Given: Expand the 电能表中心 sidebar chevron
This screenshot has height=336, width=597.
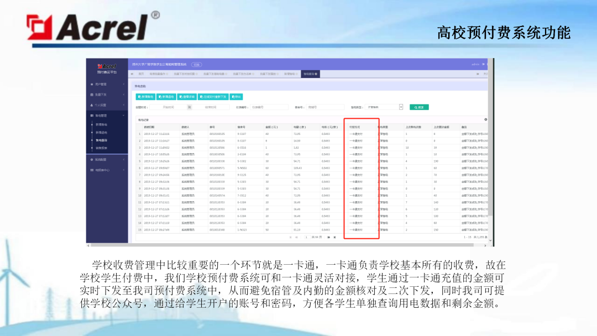Looking at the screenshot, I should point(124,170).
